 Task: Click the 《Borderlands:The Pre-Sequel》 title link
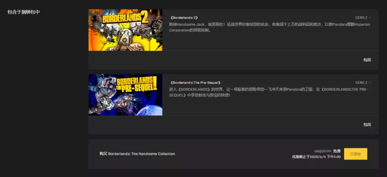point(195,82)
